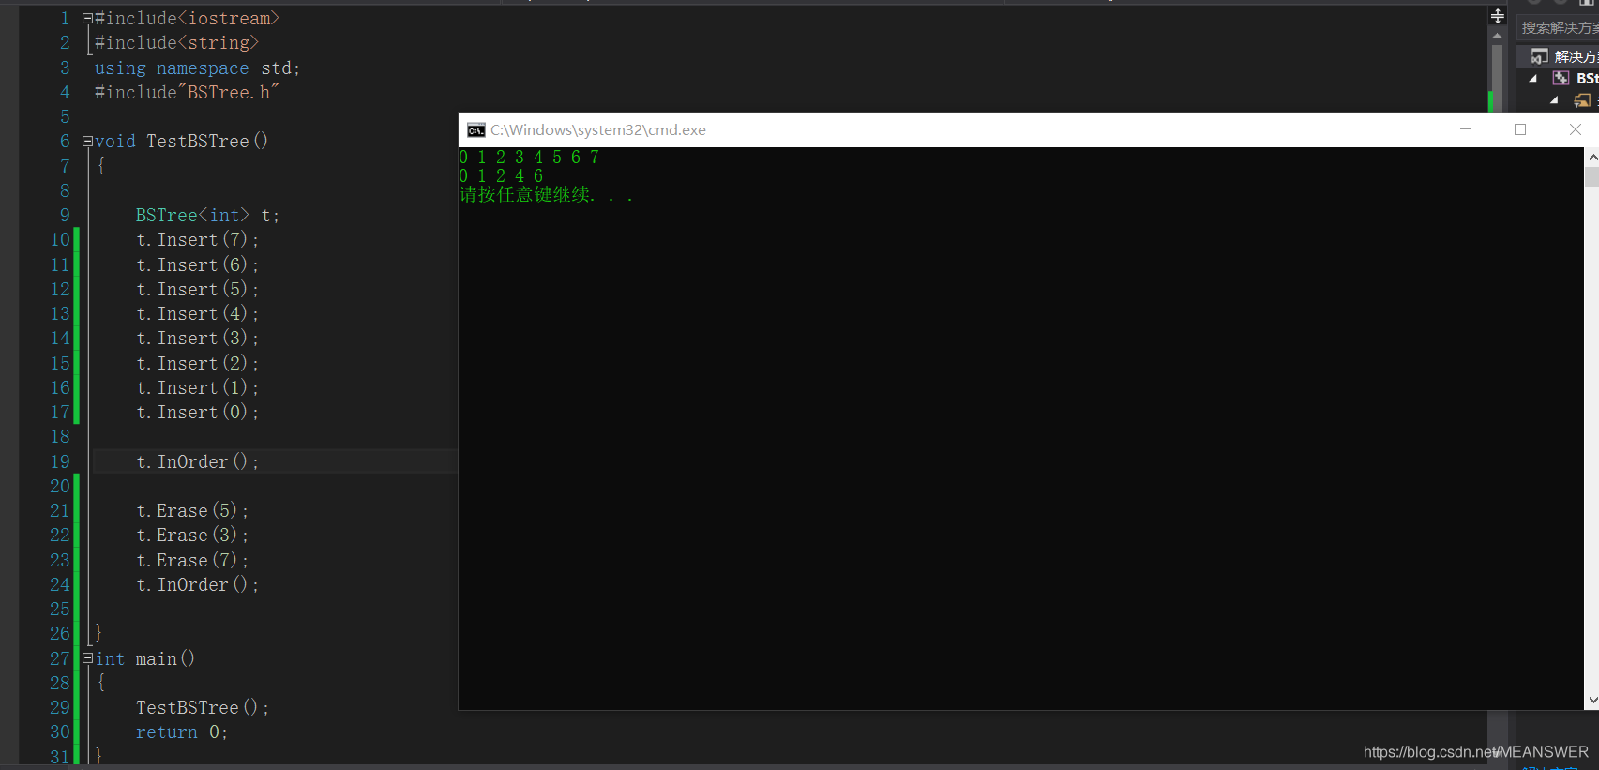Maximize the cmd.exe window

(x=1520, y=129)
